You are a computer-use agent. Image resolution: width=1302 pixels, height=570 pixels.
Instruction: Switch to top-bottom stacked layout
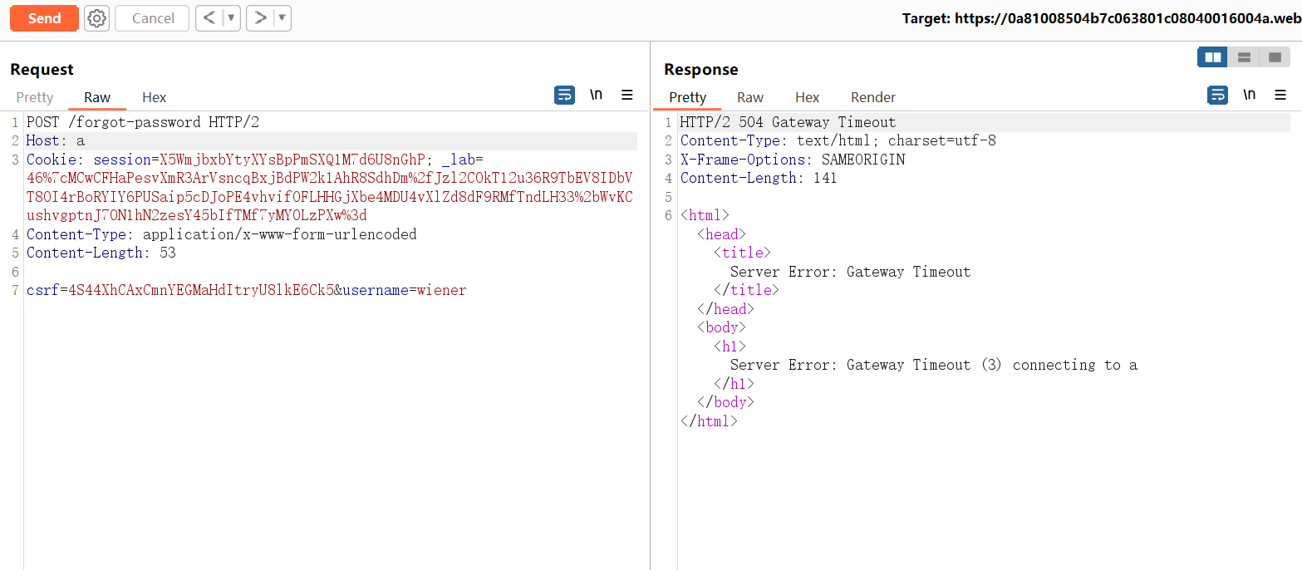pyautogui.click(x=1244, y=57)
